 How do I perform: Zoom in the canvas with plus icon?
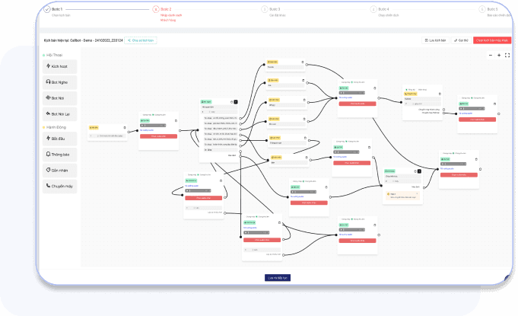pyautogui.click(x=499, y=56)
